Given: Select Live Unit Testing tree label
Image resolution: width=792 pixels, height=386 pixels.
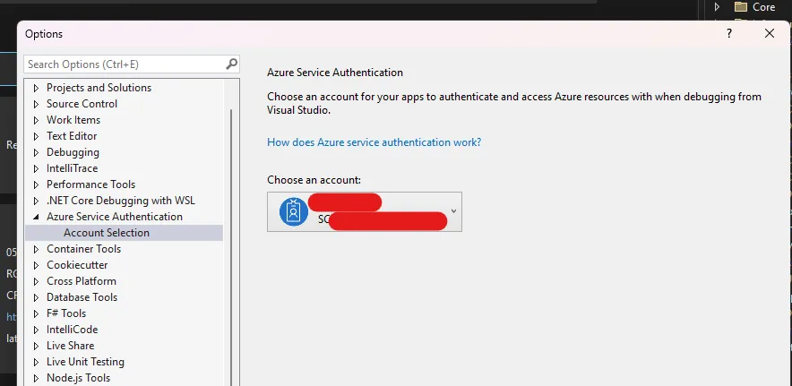Looking at the screenshot, I should [x=85, y=362].
